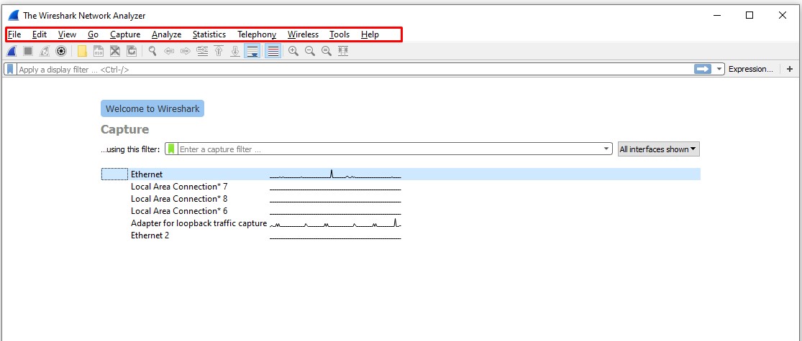This screenshot has width=802, height=341.
Task: Click the display filter bookmark icon
Action: point(10,69)
